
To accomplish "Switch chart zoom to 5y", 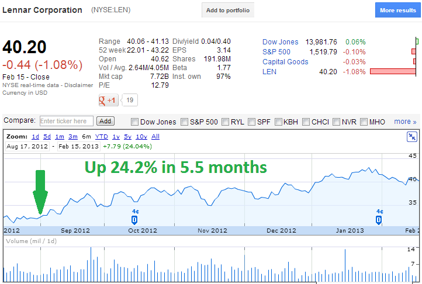I will click(127, 137).
